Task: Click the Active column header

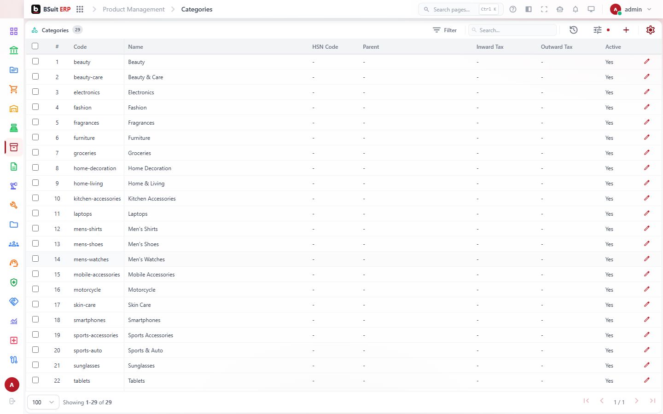Action: click(x=613, y=47)
